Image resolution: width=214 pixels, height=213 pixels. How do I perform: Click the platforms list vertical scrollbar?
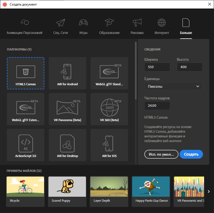pyautogui.click(x=136, y=71)
